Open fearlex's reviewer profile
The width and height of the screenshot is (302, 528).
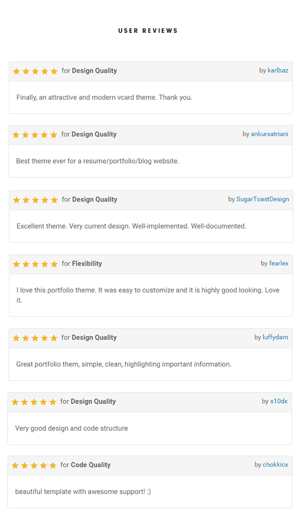(x=279, y=264)
